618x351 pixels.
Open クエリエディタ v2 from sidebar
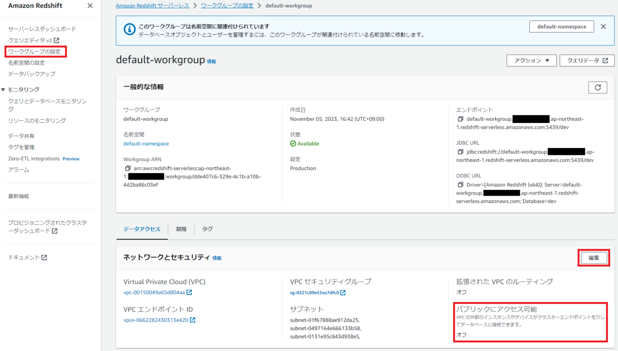pos(30,40)
